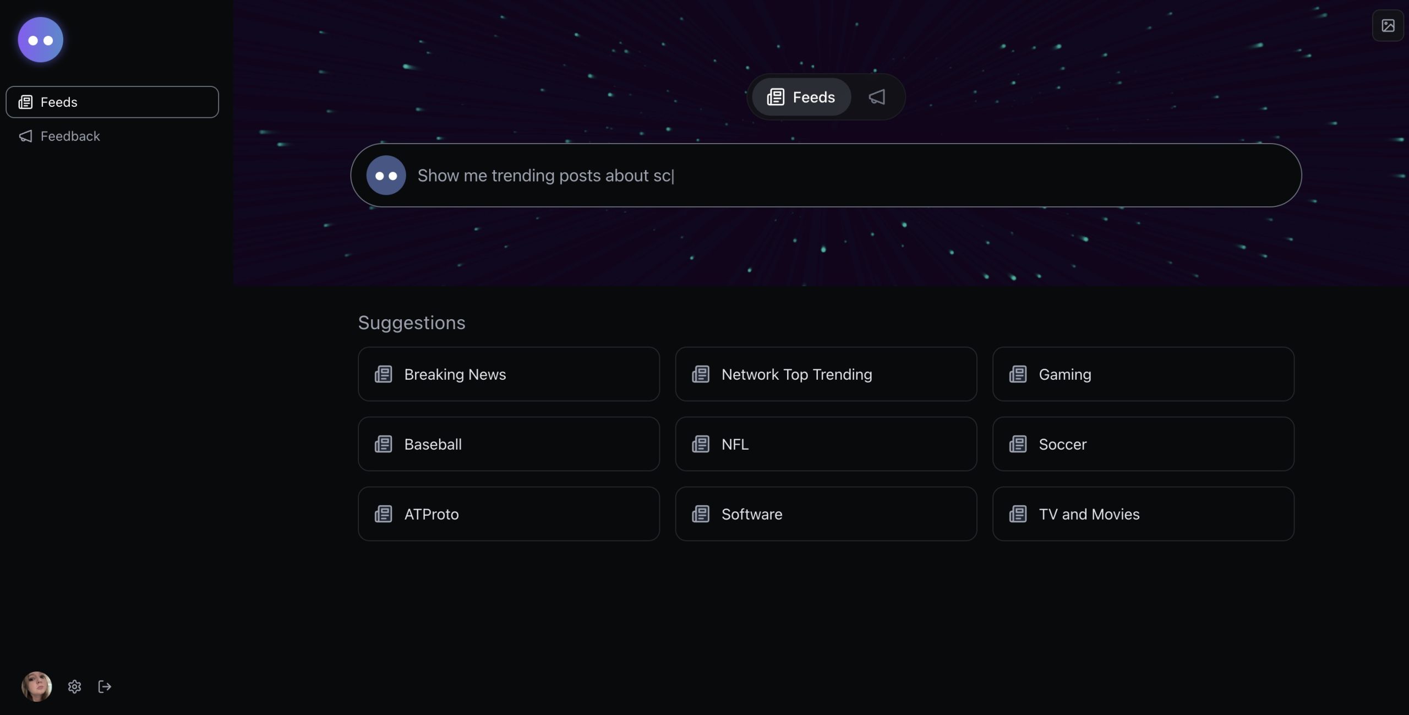The image size is (1409, 715).
Task: Pick the TV and Movies suggestion
Action: 1143,514
